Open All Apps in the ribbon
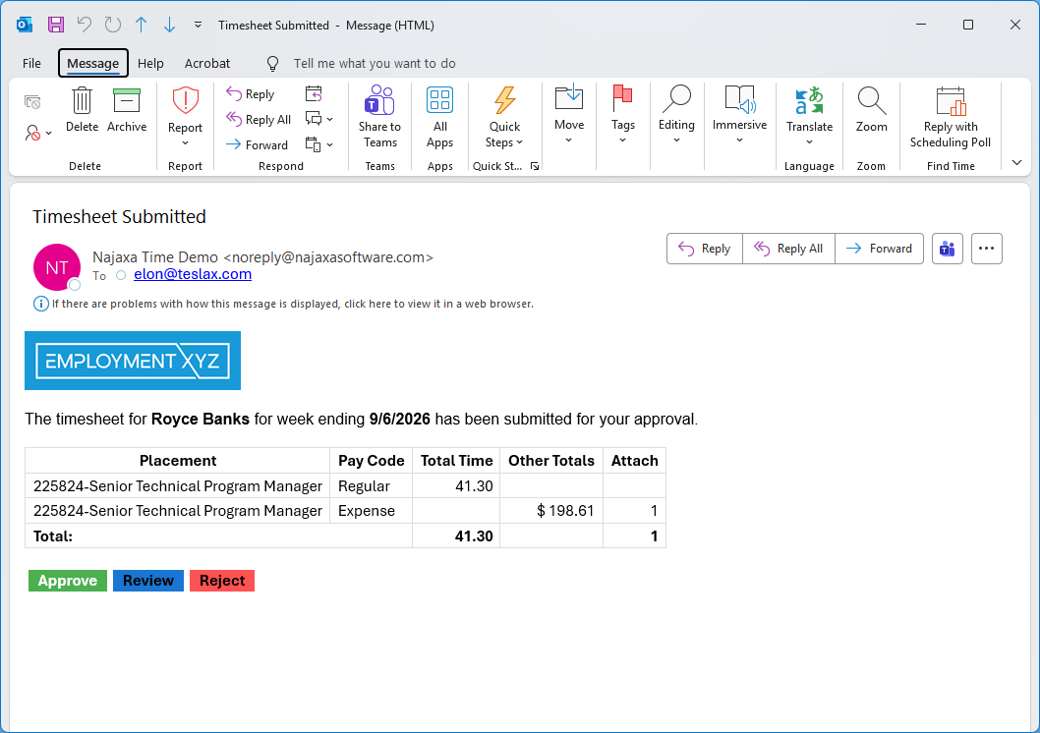This screenshot has height=733, width=1040. pos(439,117)
